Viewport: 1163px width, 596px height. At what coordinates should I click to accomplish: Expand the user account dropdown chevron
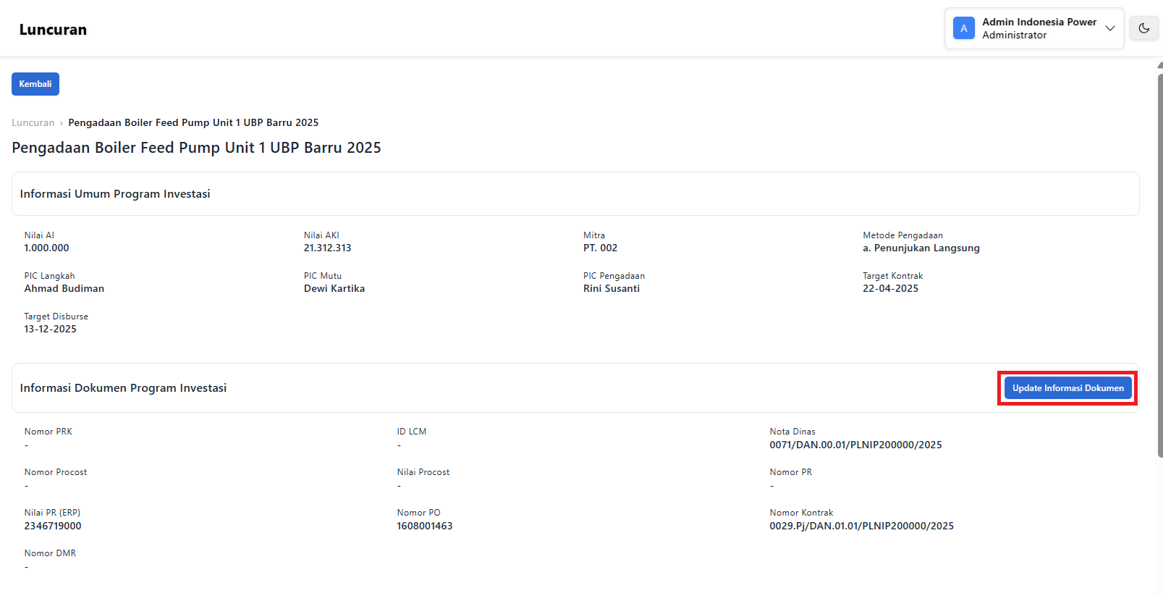click(x=1109, y=28)
